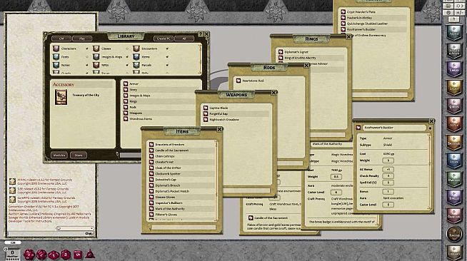Click the Caster Level field on Buckler sheet
The image size is (467, 261).
pos(388,205)
